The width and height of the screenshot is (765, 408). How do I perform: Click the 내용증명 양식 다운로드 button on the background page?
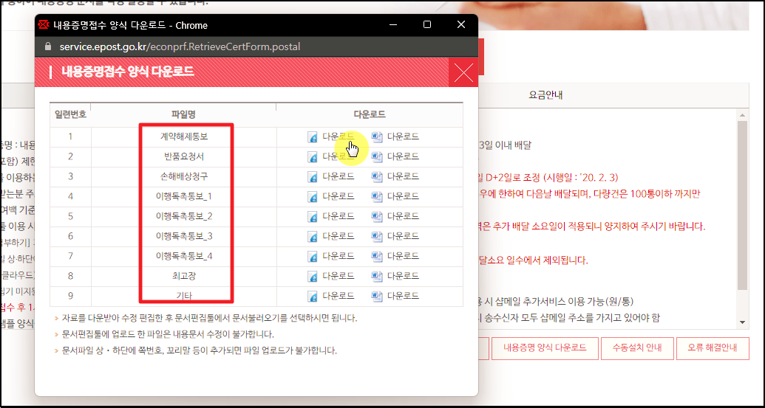(545, 348)
